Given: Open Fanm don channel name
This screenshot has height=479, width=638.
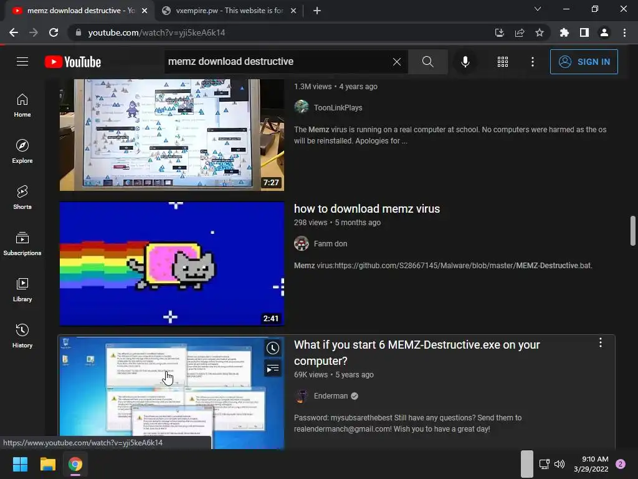Looking at the screenshot, I should (330, 244).
